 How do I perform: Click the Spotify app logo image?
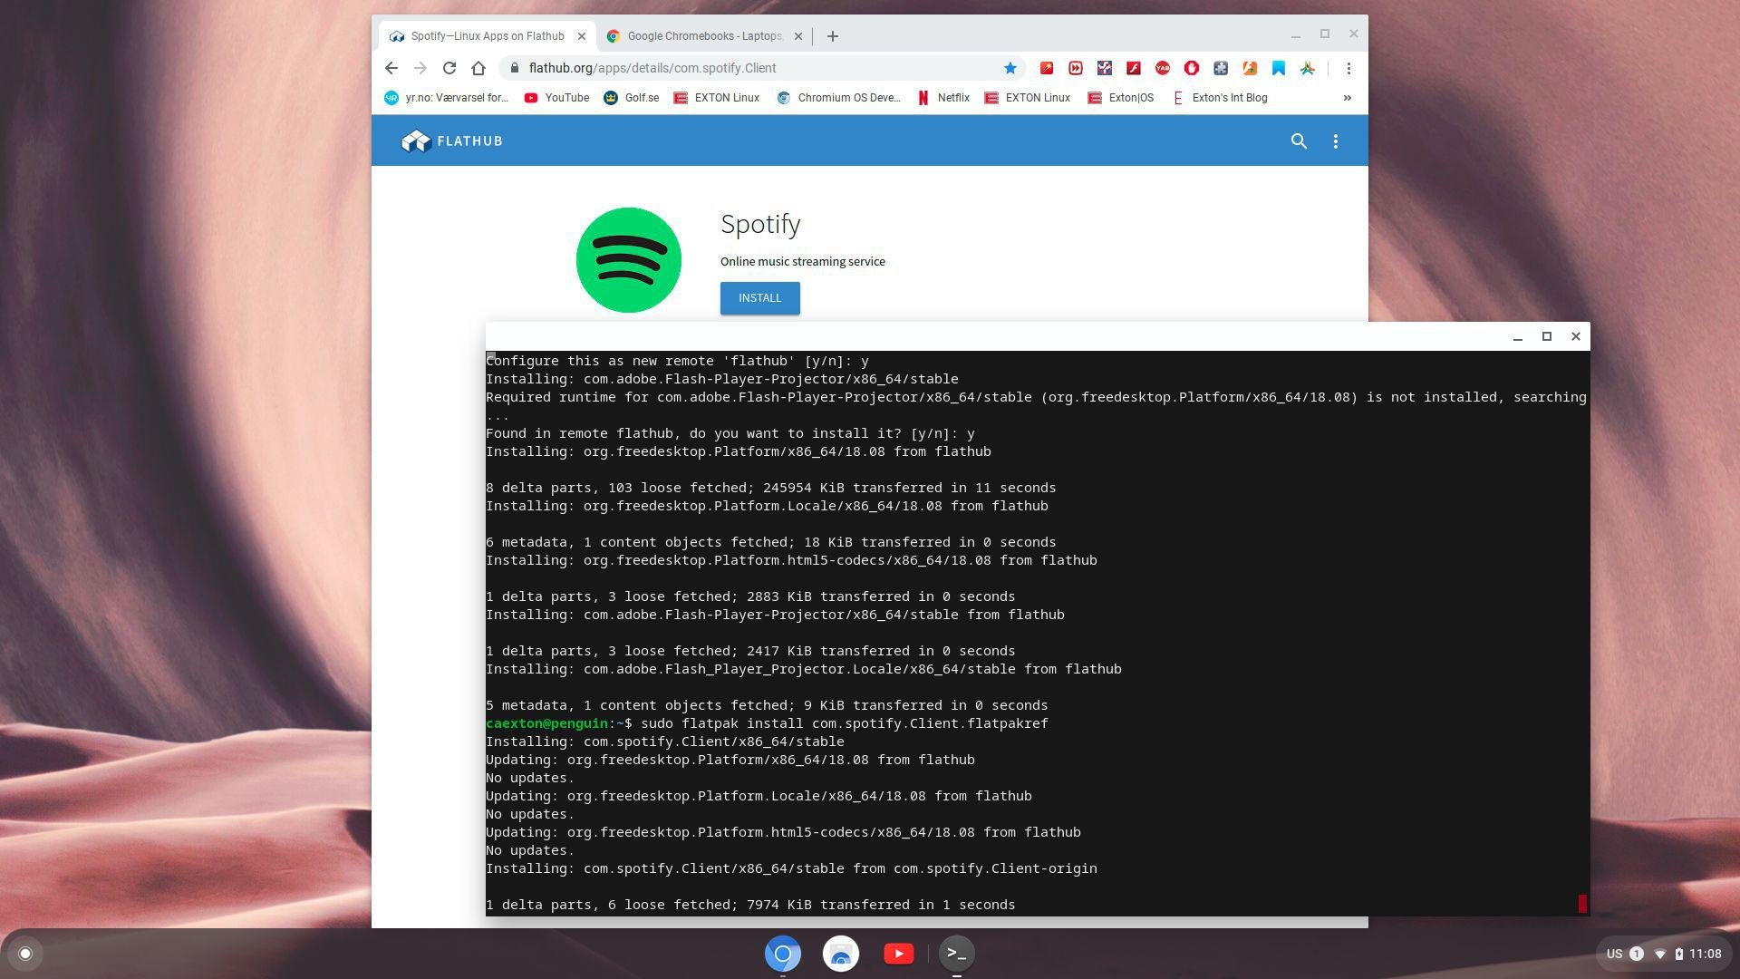pyautogui.click(x=629, y=260)
